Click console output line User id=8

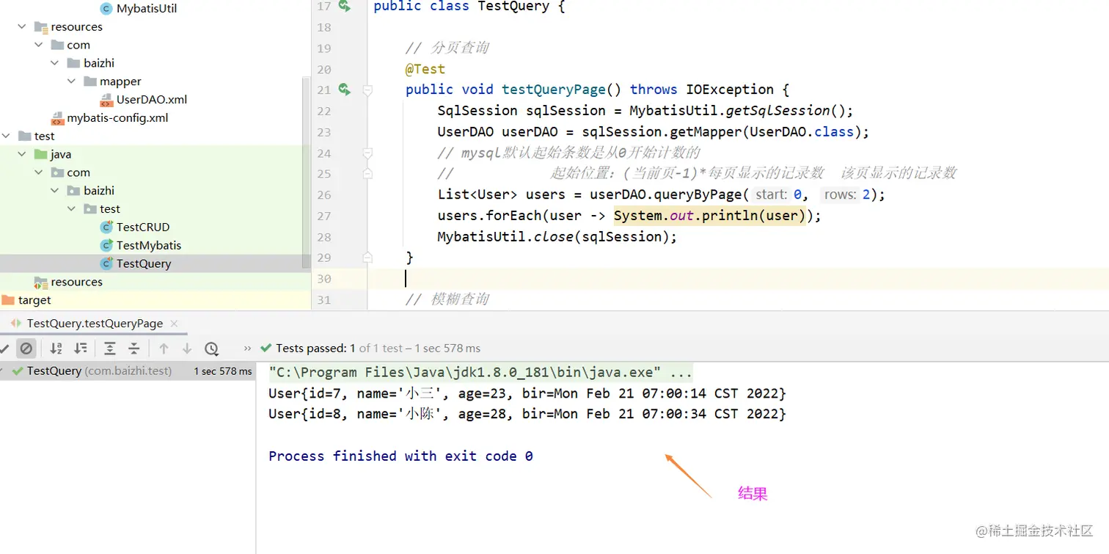pos(527,414)
